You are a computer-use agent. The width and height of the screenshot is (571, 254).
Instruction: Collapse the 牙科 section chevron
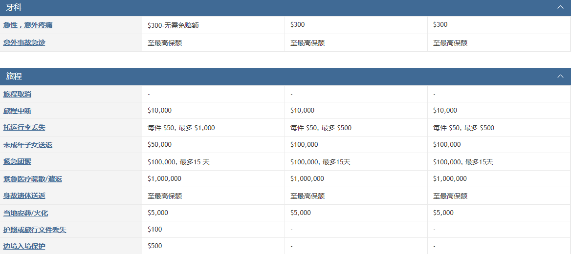(x=560, y=7)
